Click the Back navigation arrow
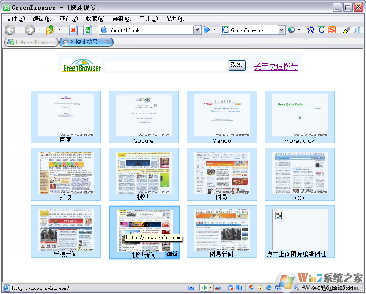Viewport: 366px width, 294px height. pos(10,30)
